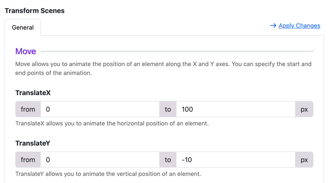Click the Apply Changes link
The width and height of the screenshot is (328, 183).
tap(299, 26)
